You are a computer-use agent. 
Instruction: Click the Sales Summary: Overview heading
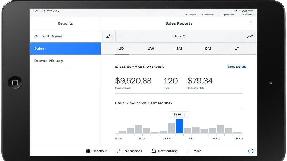click(x=140, y=67)
